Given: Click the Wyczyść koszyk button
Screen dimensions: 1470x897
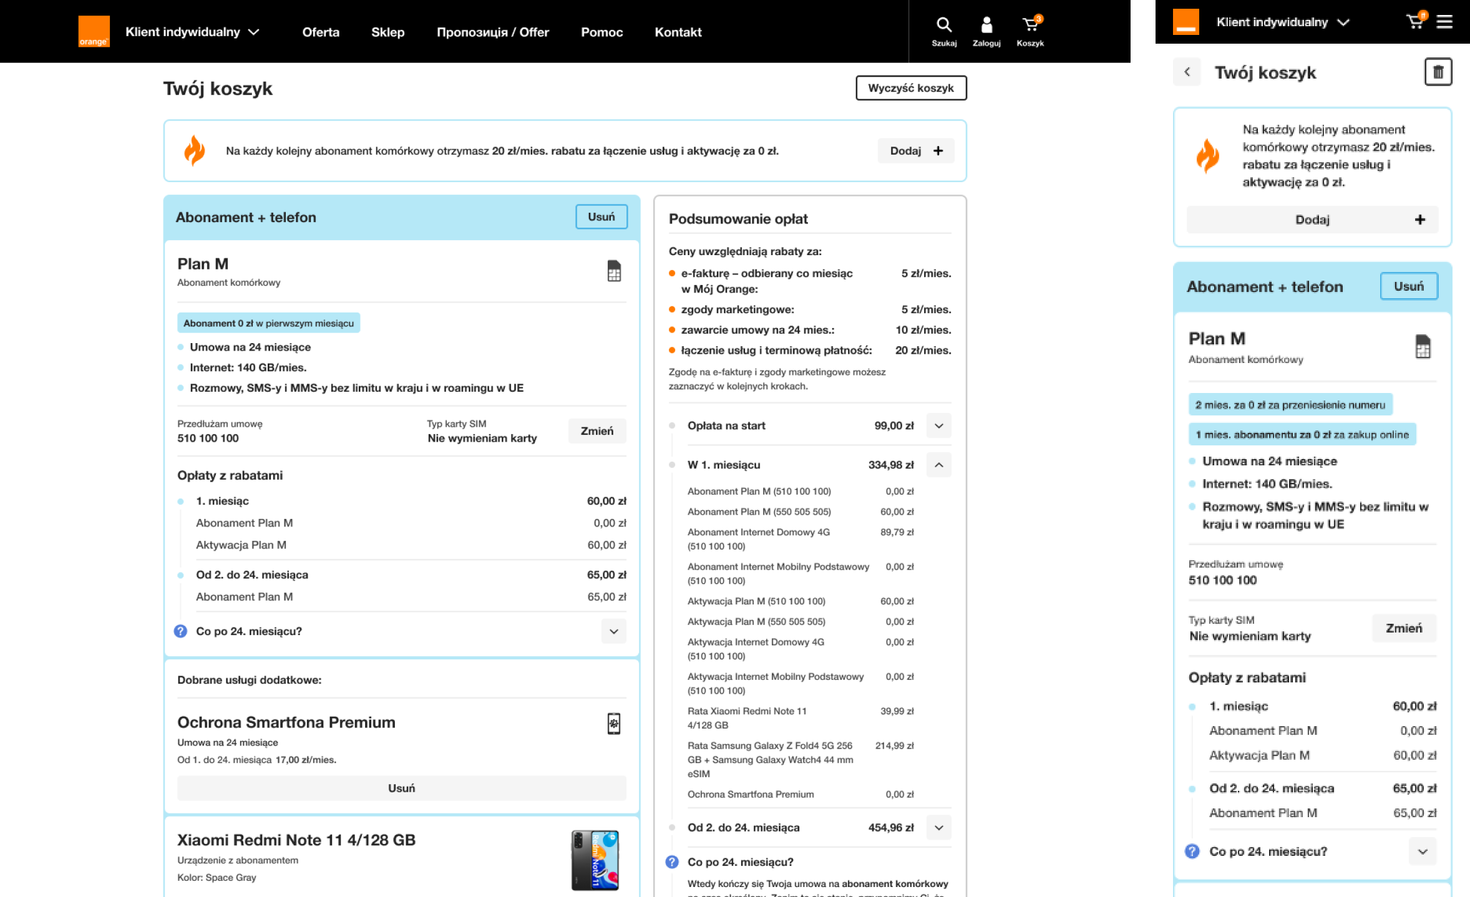Looking at the screenshot, I should [x=910, y=88].
